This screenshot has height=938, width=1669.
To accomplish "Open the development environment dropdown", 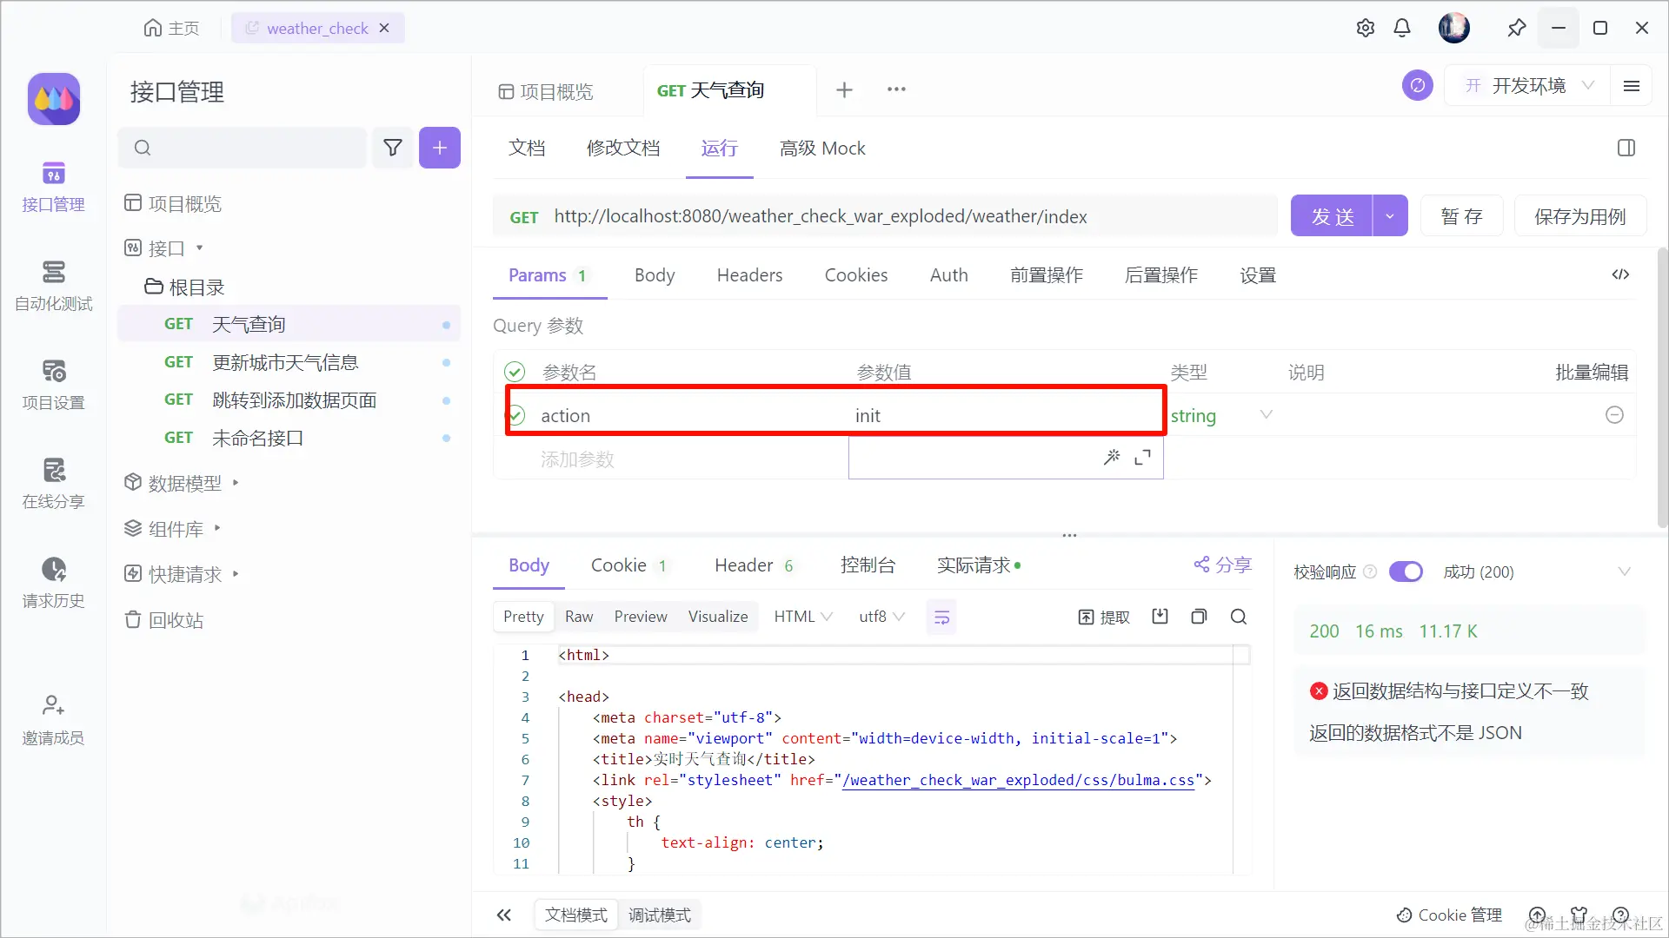I will pyautogui.click(x=1528, y=86).
